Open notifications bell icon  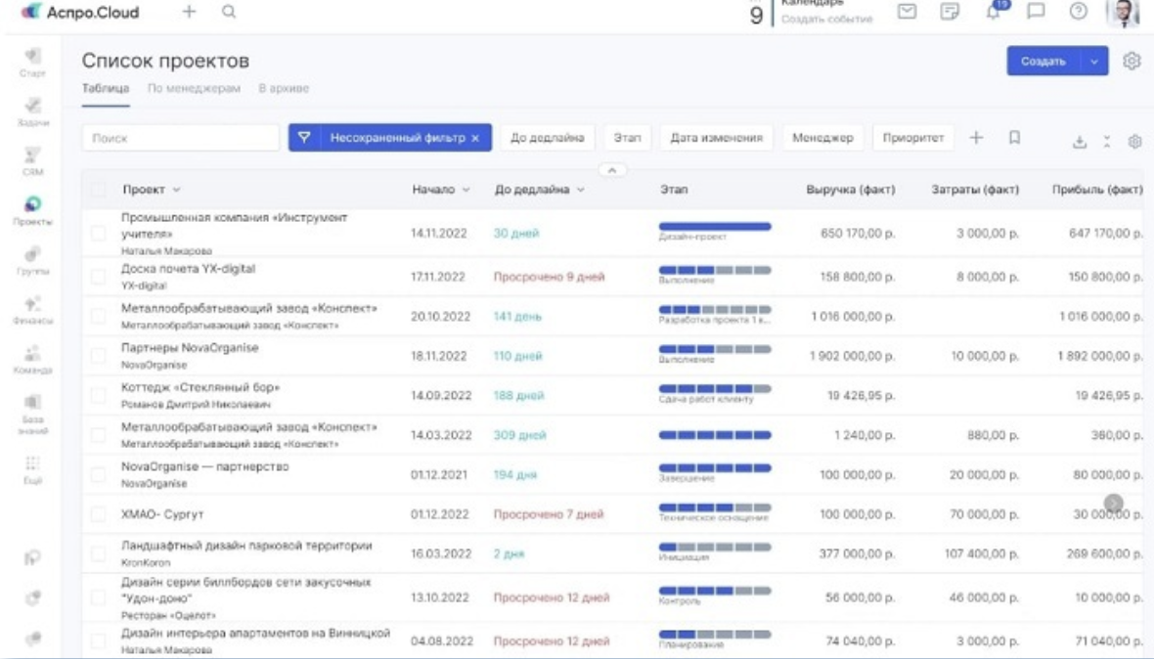[x=993, y=12]
